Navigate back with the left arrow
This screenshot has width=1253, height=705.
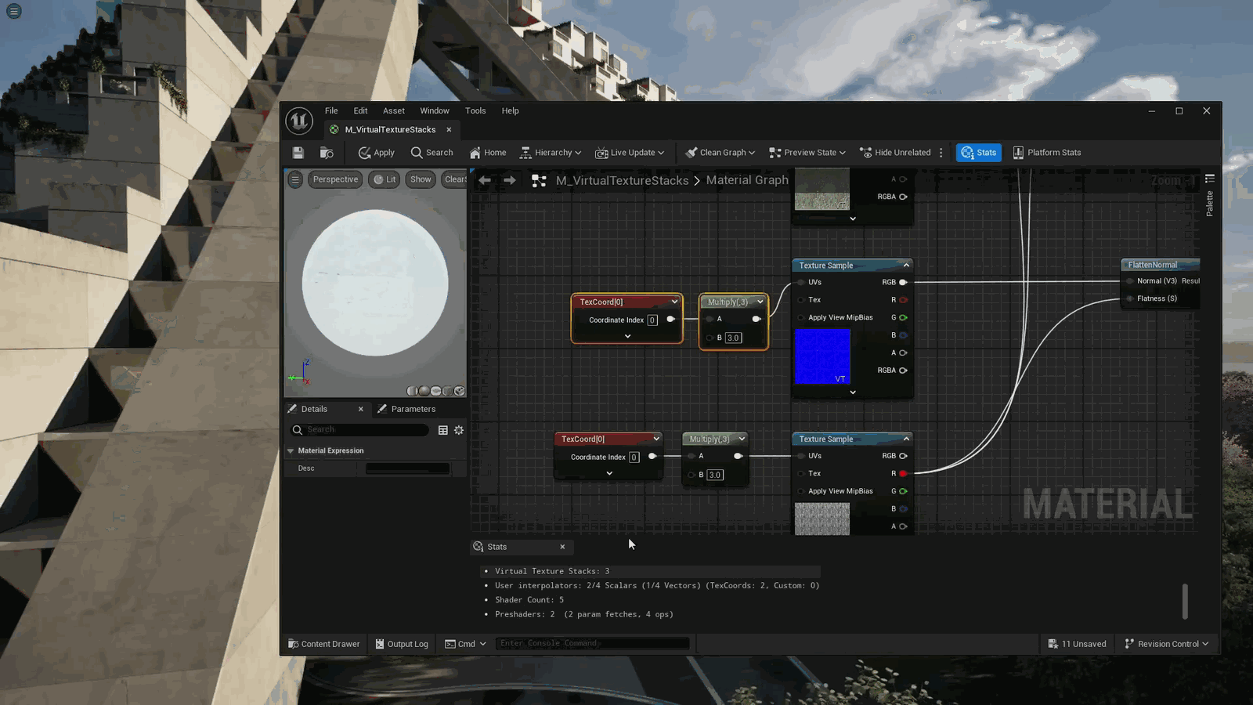[485, 180]
